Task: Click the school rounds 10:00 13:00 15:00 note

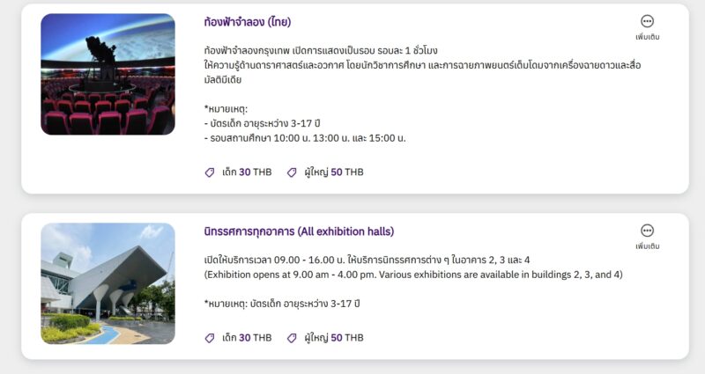Action: tap(305, 138)
